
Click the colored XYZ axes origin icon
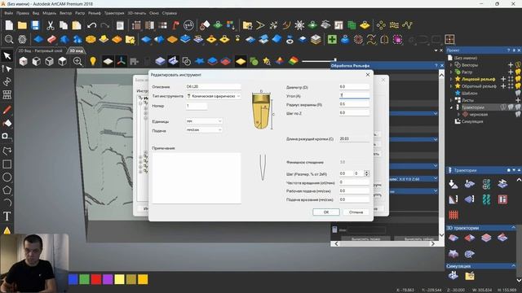point(122,61)
